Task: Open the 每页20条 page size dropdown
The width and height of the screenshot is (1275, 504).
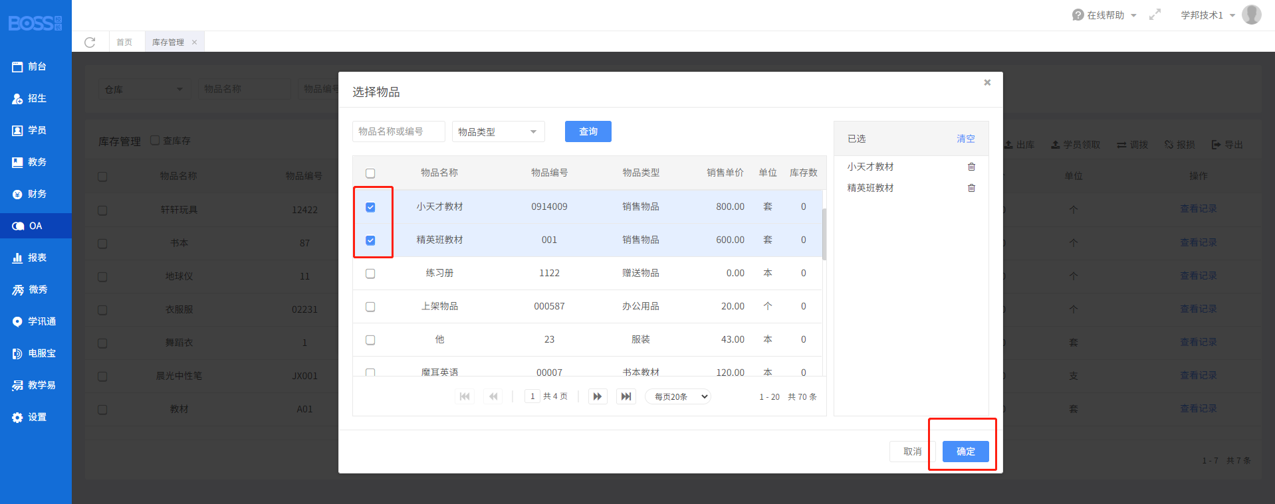Action: [678, 396]
